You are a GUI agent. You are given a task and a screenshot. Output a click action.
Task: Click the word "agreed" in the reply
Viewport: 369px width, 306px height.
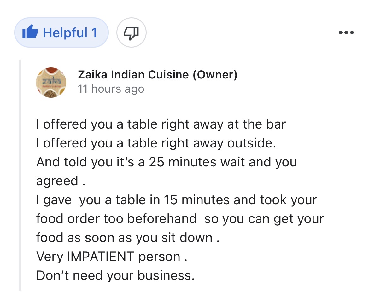57,181
